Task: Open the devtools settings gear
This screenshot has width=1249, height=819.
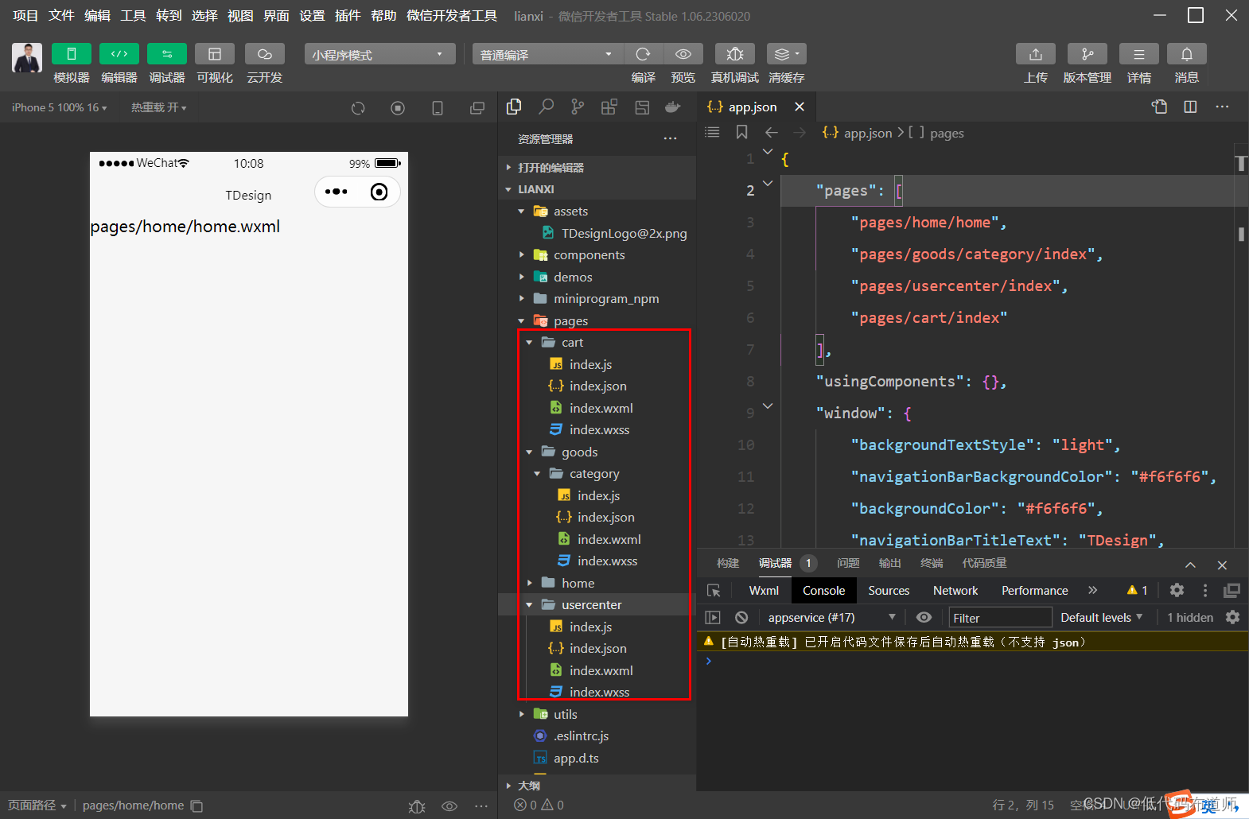Action: click(1177, 590)
